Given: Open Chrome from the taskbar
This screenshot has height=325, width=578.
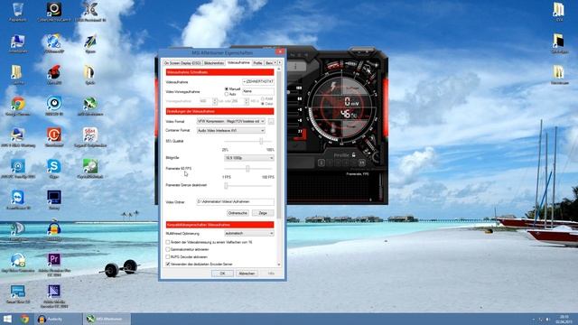Looking at the screenshot, I should pyautogui.click(x=24, y=319).
